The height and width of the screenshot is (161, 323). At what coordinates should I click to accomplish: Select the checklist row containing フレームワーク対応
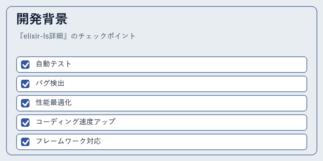pyautogui.click(x=162, y=142)
